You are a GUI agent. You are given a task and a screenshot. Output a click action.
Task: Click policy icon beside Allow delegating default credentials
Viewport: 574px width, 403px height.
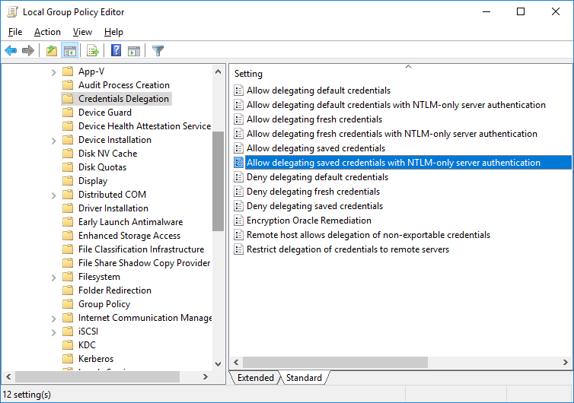(239, 90)
